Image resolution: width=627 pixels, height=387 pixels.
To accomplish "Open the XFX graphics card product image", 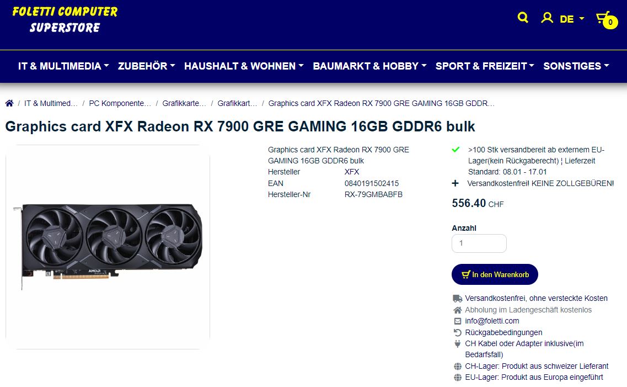I will tap(108, 247).
